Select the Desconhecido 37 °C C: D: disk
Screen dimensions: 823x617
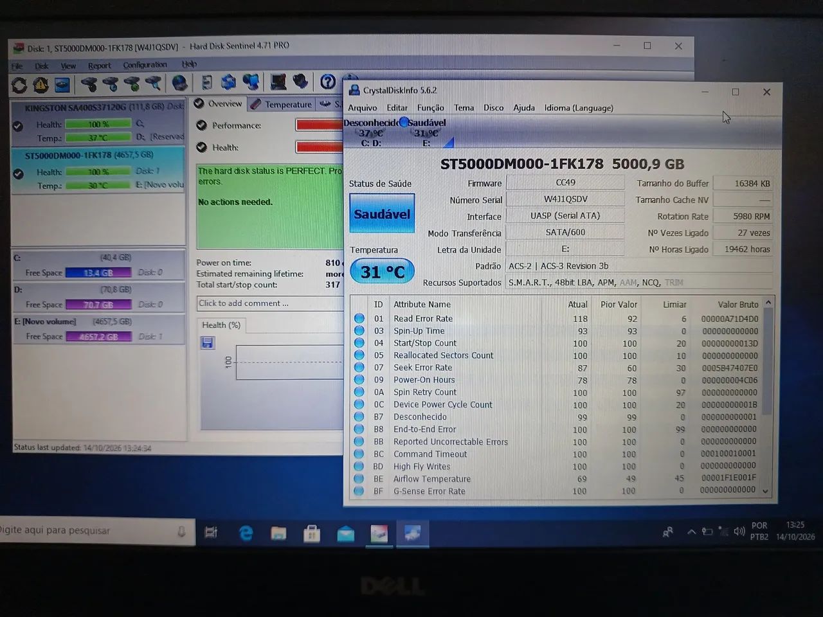point(370,132)
